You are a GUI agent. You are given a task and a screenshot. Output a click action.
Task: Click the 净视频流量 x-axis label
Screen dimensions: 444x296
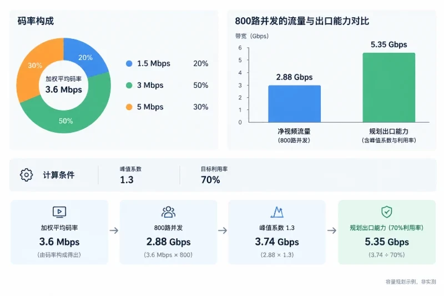click(294, 132)
